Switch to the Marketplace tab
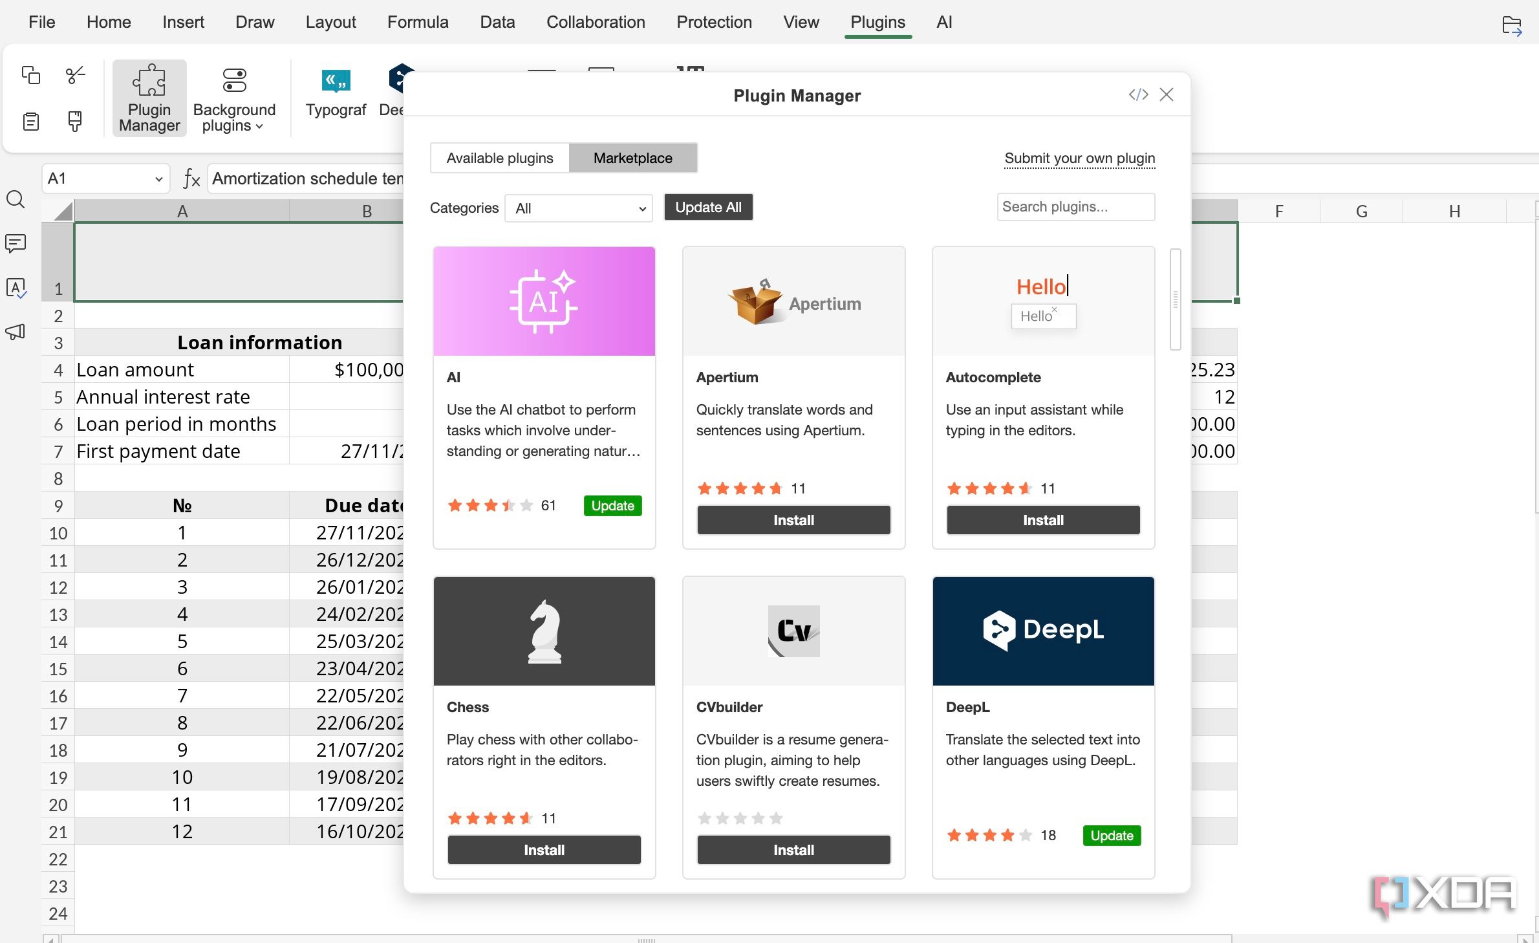The width and height of the screenshot is (1539, 943). pyautogui.click(x=633, y=158)
